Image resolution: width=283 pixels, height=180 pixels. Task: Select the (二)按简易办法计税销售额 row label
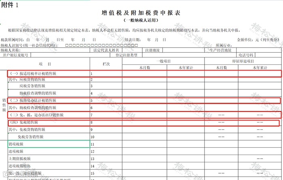[33, 101]
